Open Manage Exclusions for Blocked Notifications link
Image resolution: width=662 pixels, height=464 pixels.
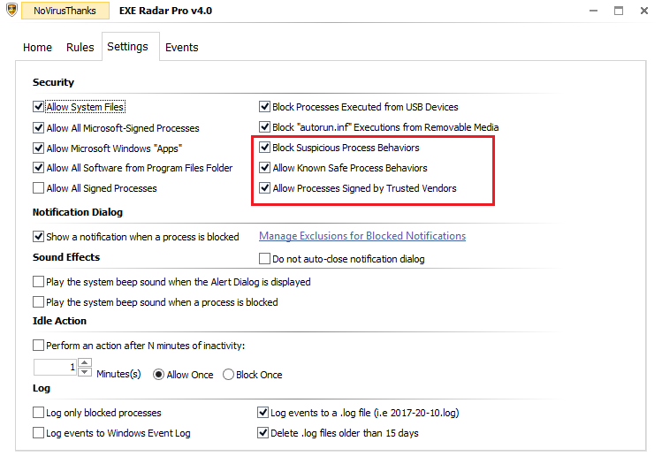[362, 236]
